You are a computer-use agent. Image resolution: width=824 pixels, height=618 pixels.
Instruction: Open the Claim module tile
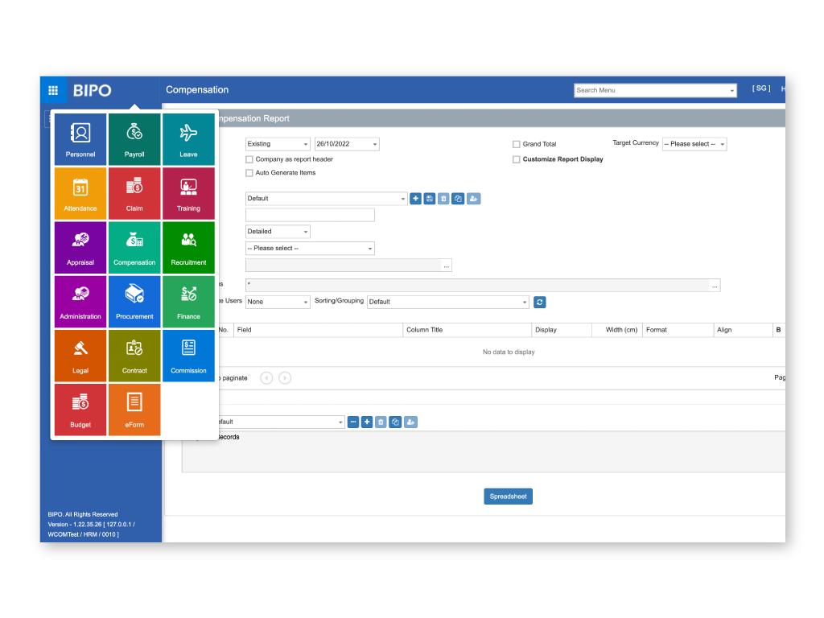pyautogui.click(x=134, y=193)
